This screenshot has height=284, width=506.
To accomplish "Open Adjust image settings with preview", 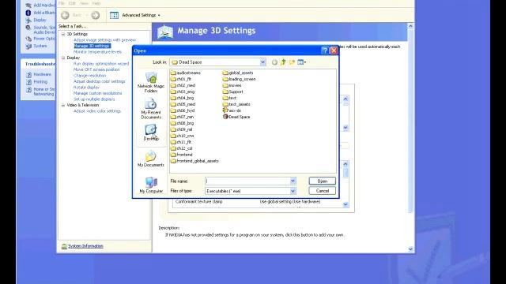I will click(x=104, y=40).
